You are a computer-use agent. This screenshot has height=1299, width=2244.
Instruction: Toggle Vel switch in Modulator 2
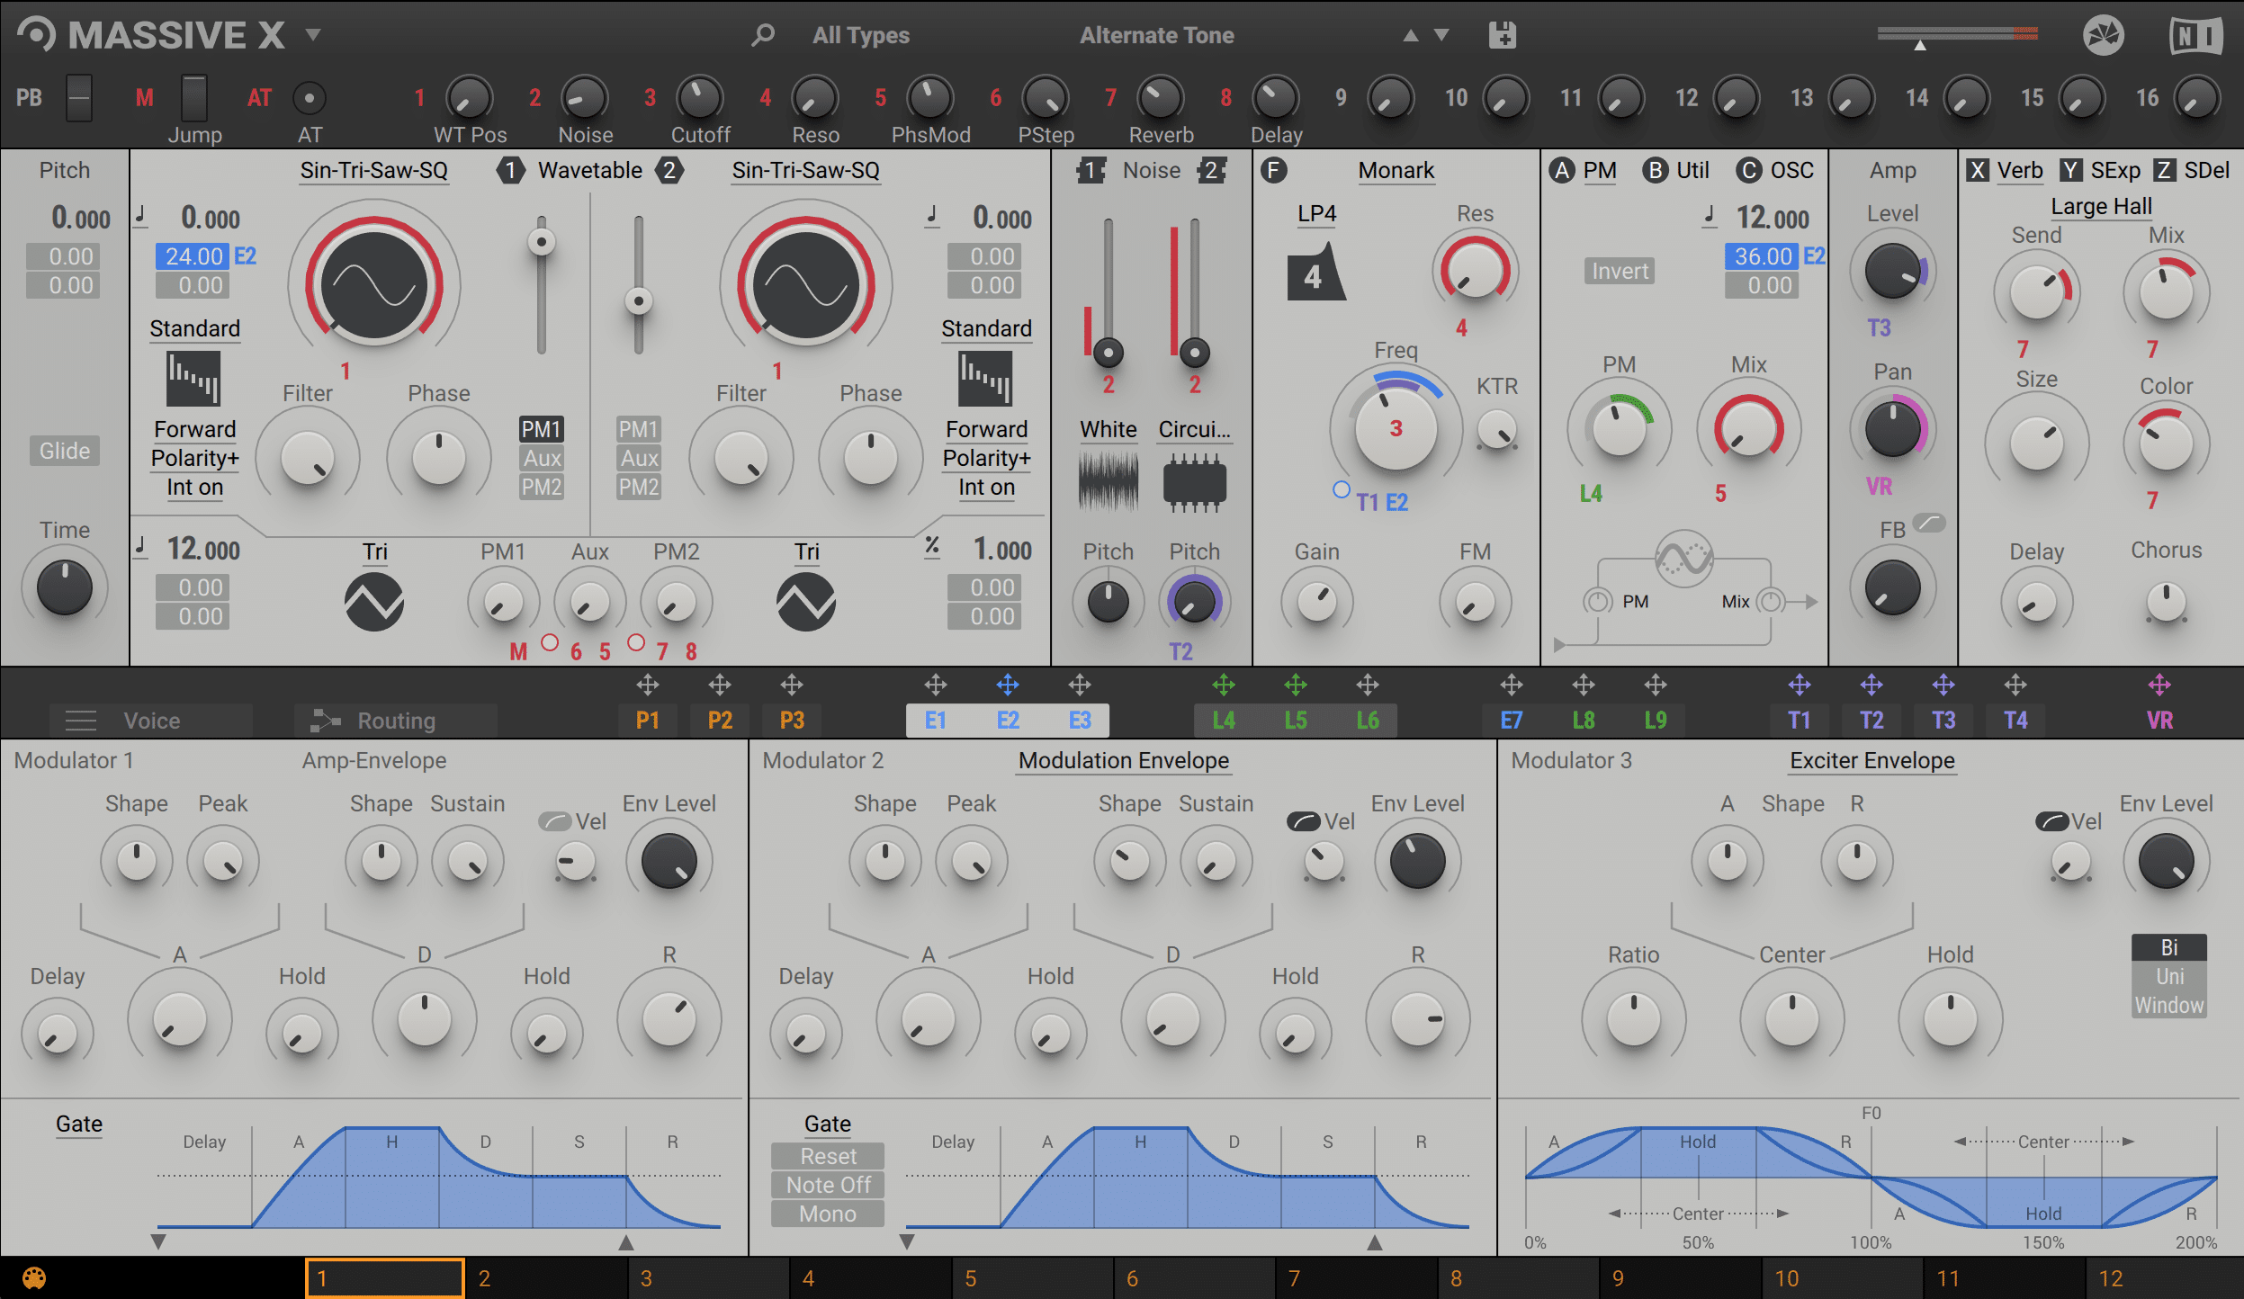[1304, 821]
